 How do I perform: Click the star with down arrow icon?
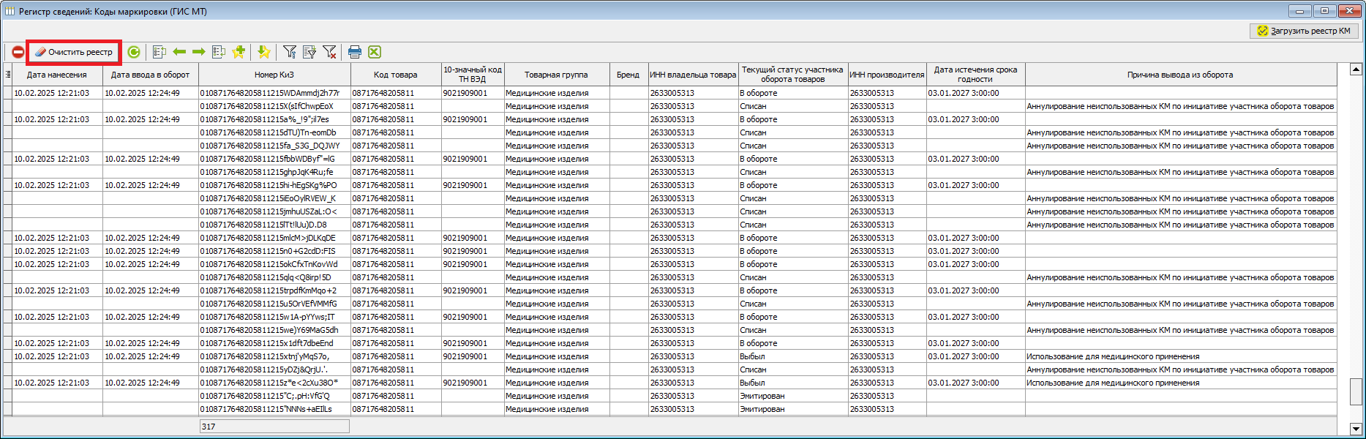pyautogui.click(x=264, y=52)
